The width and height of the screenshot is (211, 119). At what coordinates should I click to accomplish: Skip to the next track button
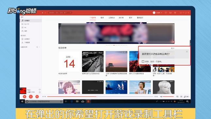click(x=37, y=96)
